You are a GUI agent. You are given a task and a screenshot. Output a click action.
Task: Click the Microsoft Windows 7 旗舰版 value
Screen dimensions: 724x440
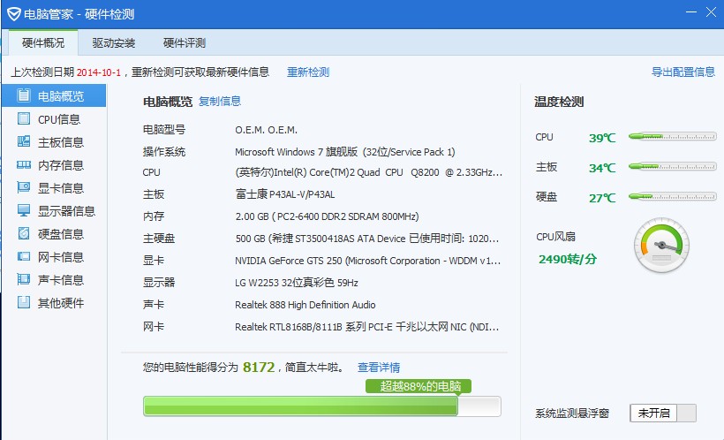[345, 152]
